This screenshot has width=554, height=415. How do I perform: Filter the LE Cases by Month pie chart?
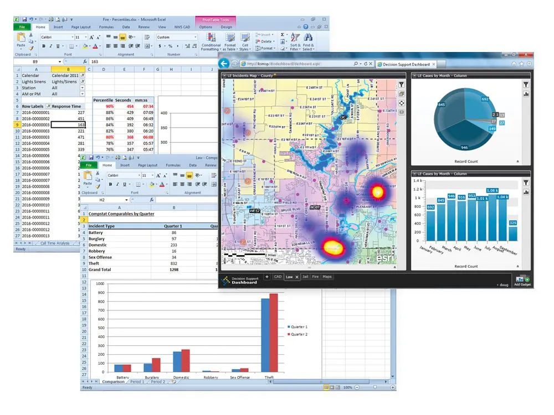point(525,84)
